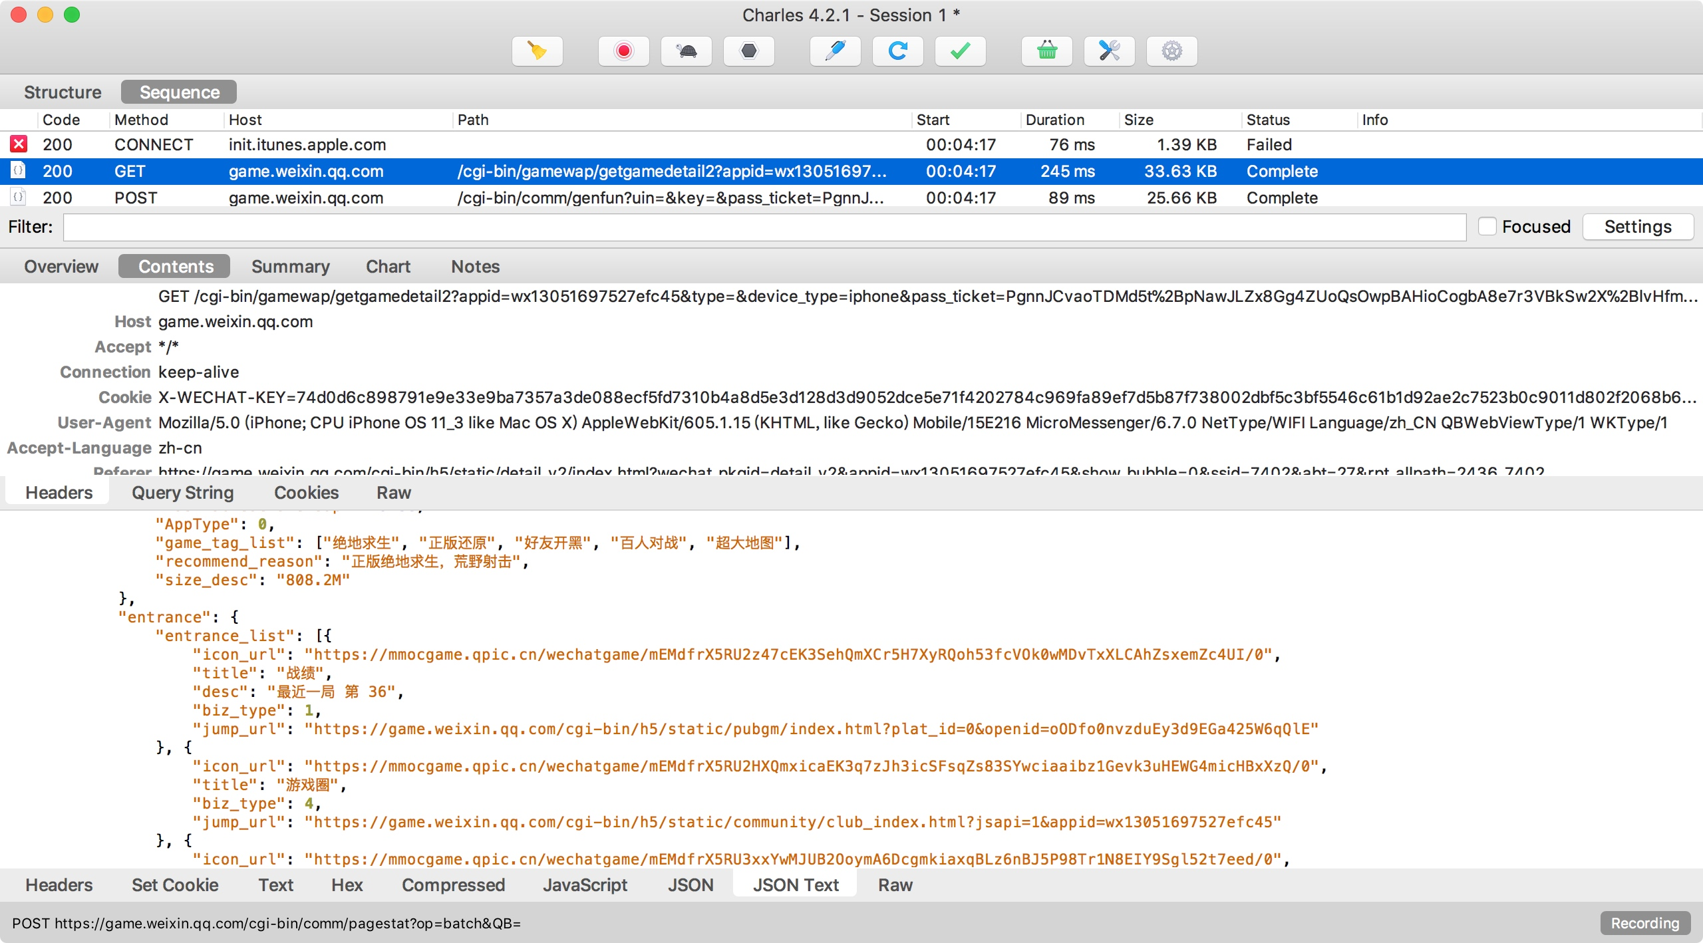The image size is (1703, 943).
Task: Sort by the Duration column header
Action: tap(1055, 120)
